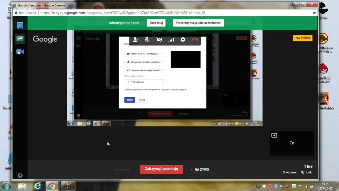The height and width of the screenshot is (191, 339).
Task: Click volume speaker icon in system tray
Action: (x=288, y=186)
